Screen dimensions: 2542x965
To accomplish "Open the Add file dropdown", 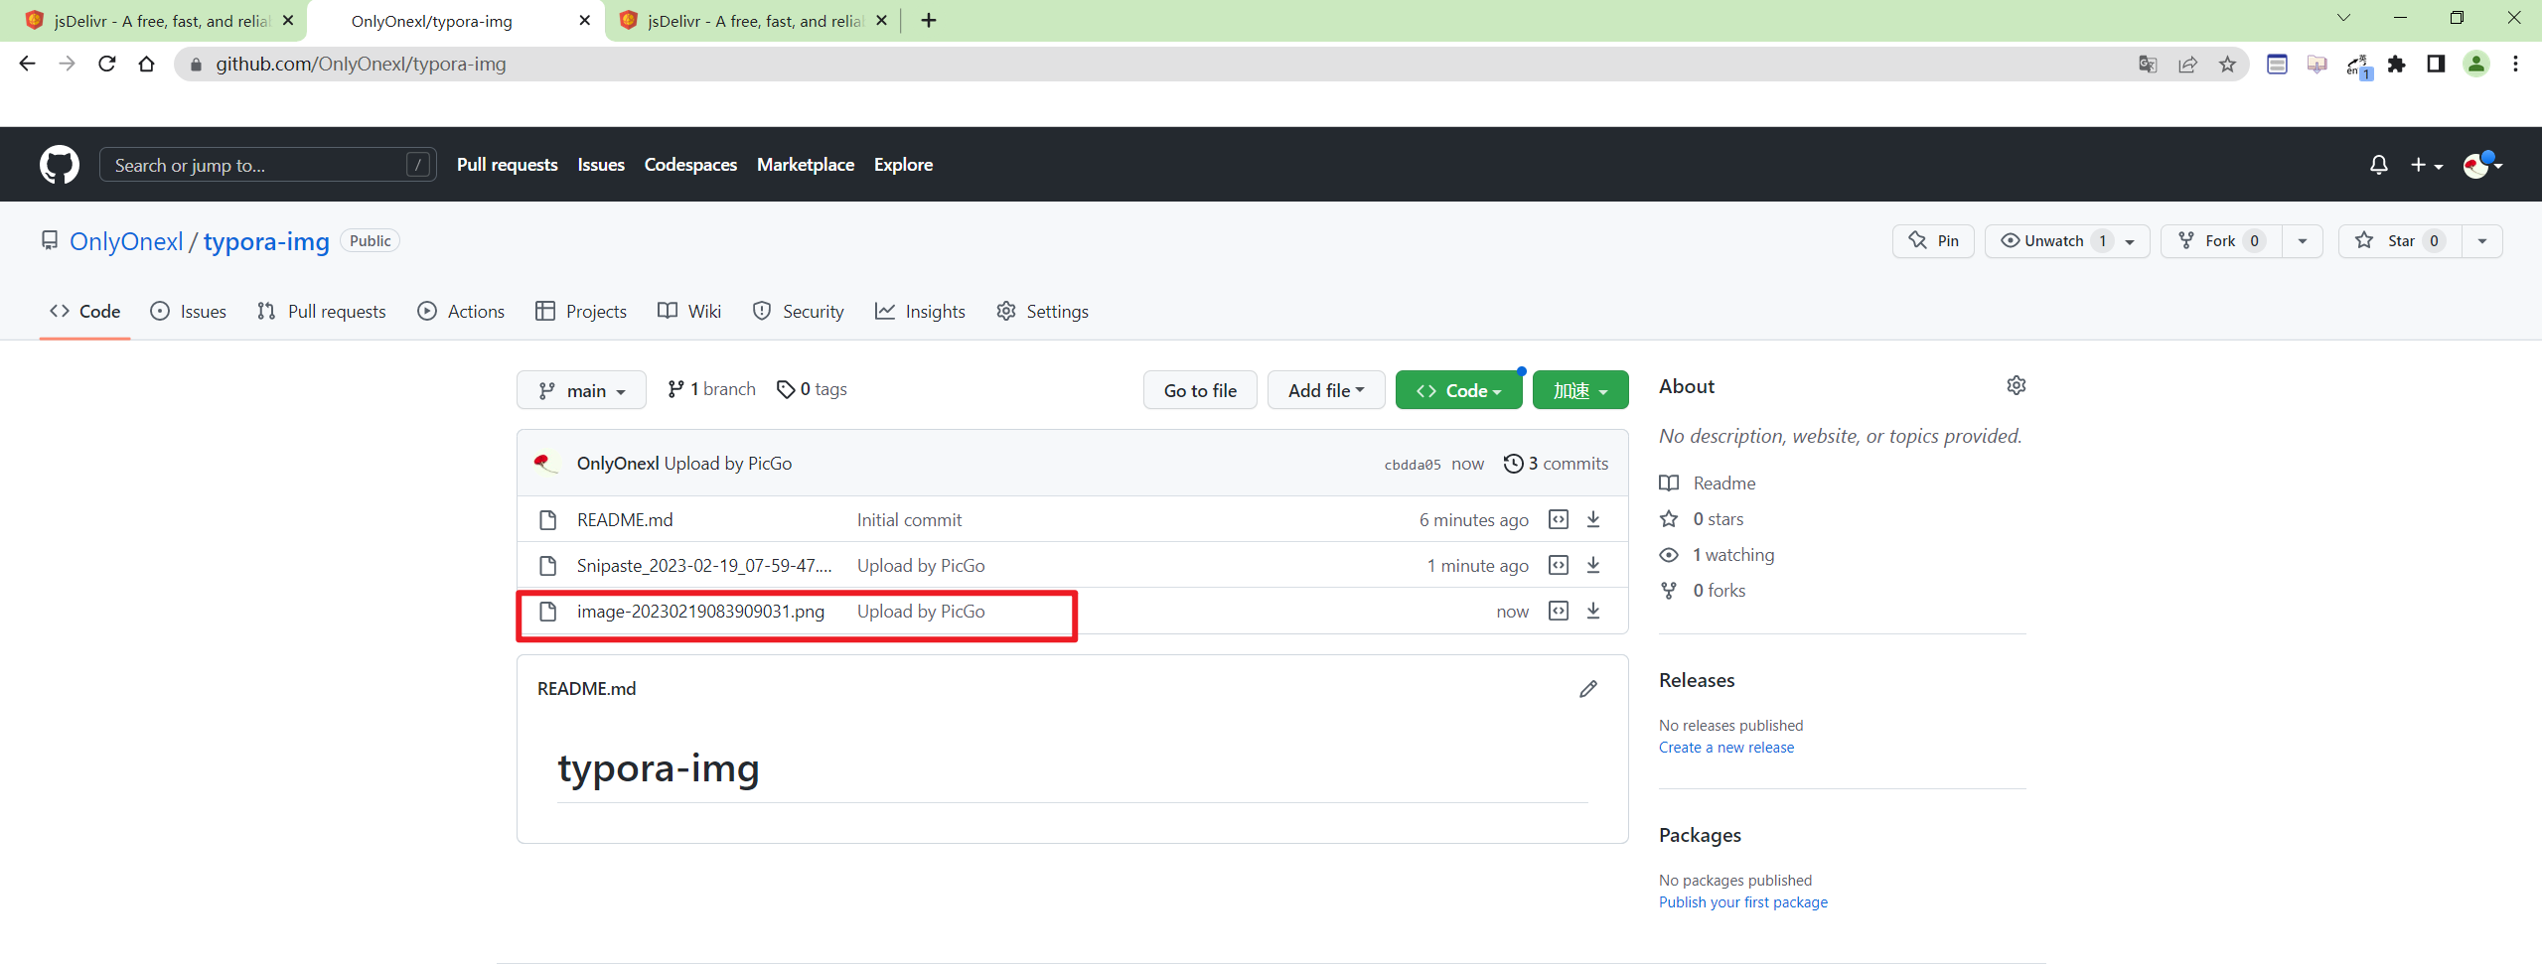I will point(1326,390).
